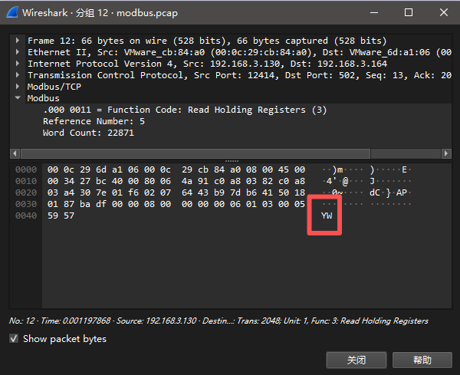Screen dimensions: 460x375
Task: Select the Function Code field line
Action: (x=184, y=110)
